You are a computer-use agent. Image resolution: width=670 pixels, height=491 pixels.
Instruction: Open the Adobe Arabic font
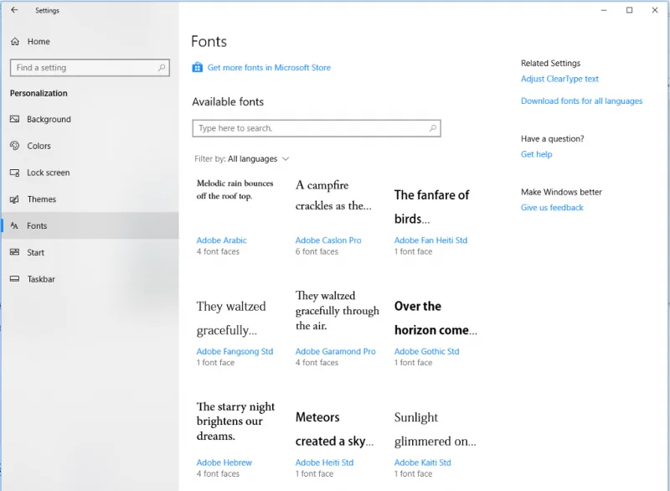(x=221, y=240)
